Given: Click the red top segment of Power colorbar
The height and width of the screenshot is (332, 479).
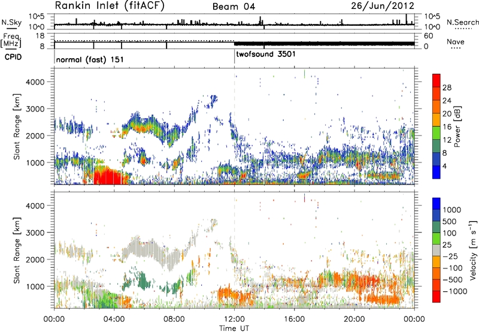Looking at the screenshot, I should click(x=436, y=80).
